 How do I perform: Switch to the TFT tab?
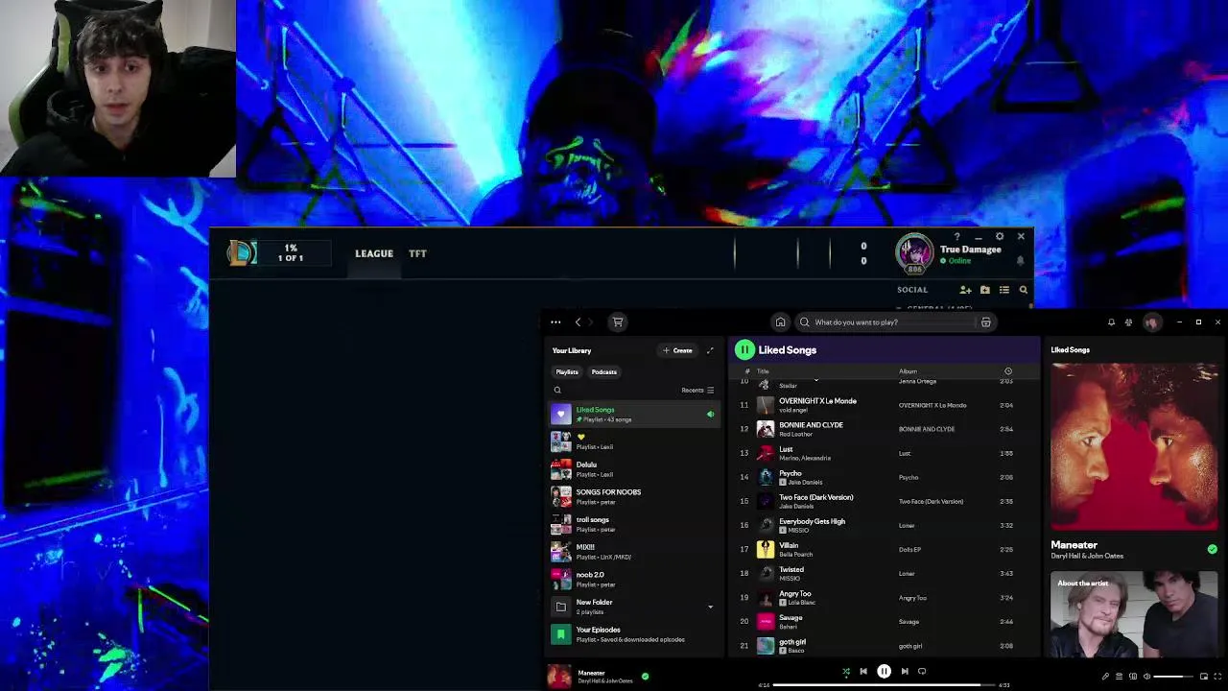tap(417, 253)
